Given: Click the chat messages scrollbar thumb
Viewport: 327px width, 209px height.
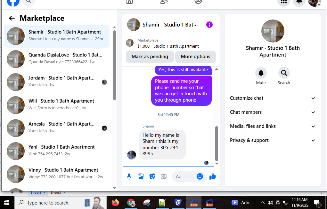Looking at the screenshot, I should [217, 143].
